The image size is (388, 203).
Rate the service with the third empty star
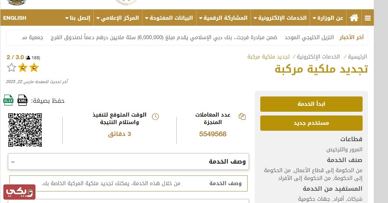tap(11, 67)
